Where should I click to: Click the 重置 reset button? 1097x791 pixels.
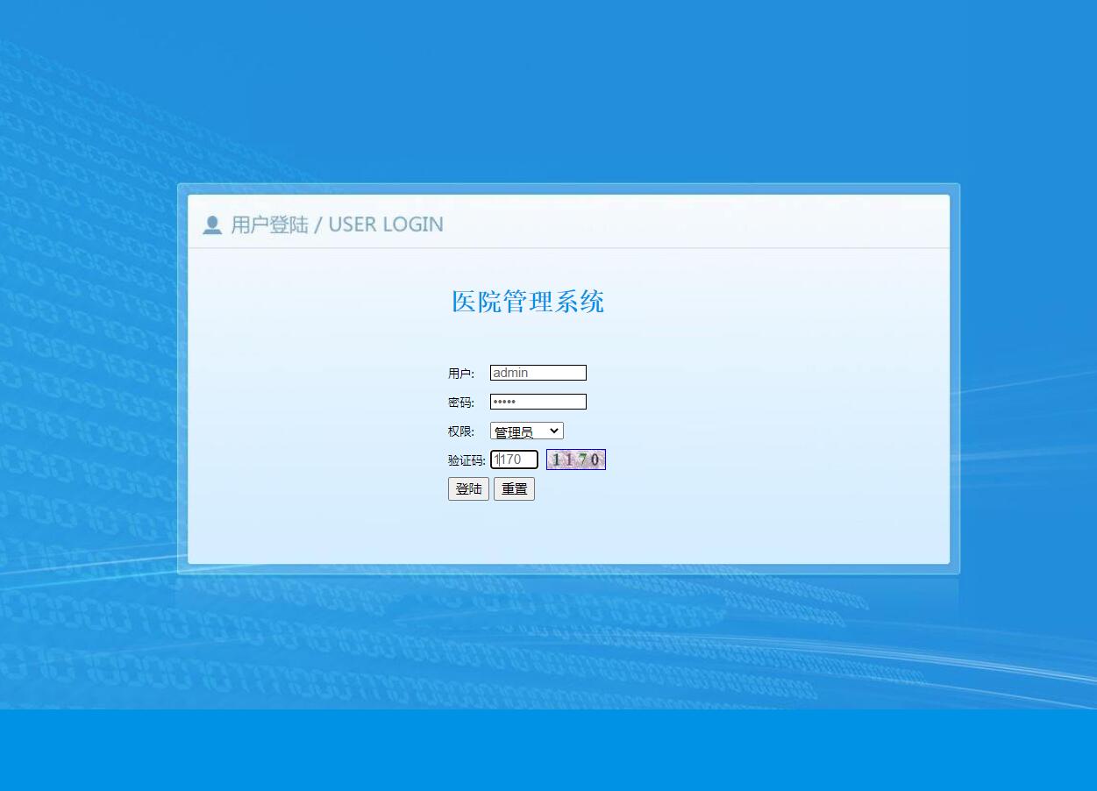pos(514,488)
